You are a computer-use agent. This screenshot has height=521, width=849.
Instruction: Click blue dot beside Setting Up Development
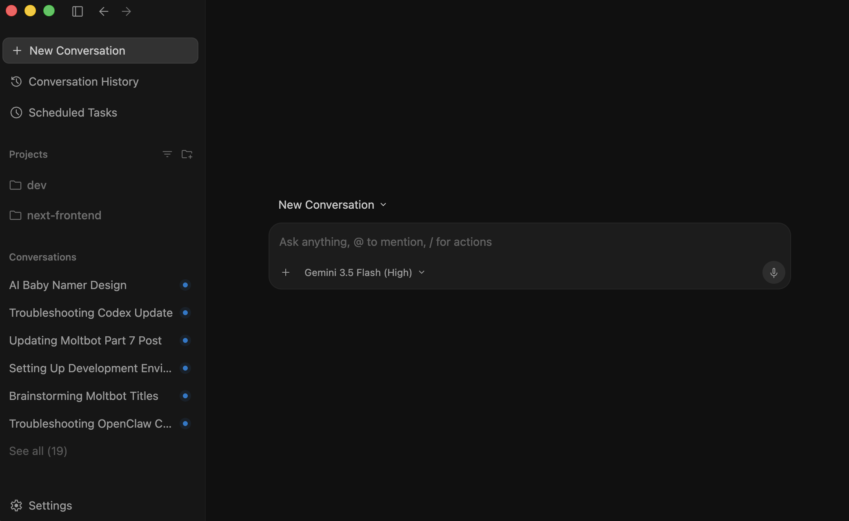coord(185,368)
